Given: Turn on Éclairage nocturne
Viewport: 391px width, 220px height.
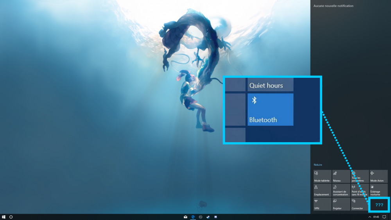Looking at the screenshot, I should click(x=378, y=190).
